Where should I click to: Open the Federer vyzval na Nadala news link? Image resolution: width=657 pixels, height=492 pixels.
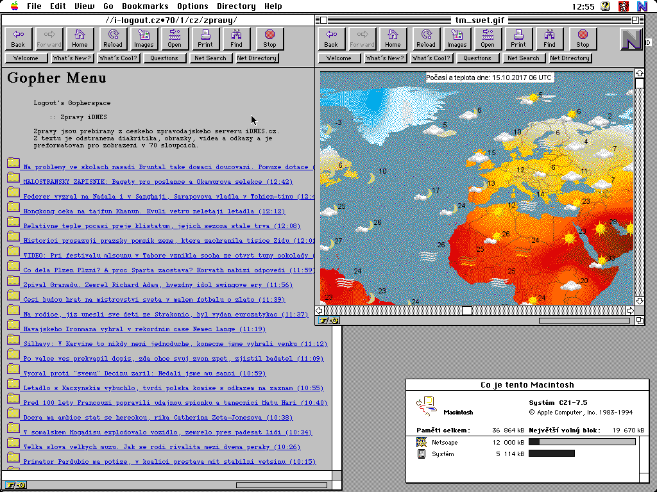pos(168,197)
